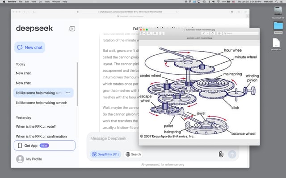
Task: Open the Tools menu
Action: [47, 2]
